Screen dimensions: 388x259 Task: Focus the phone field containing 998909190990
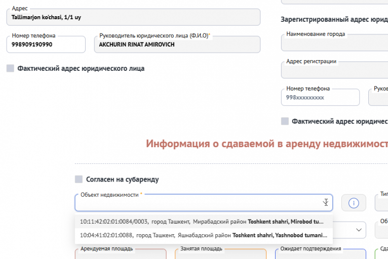[x=46, y=45]
